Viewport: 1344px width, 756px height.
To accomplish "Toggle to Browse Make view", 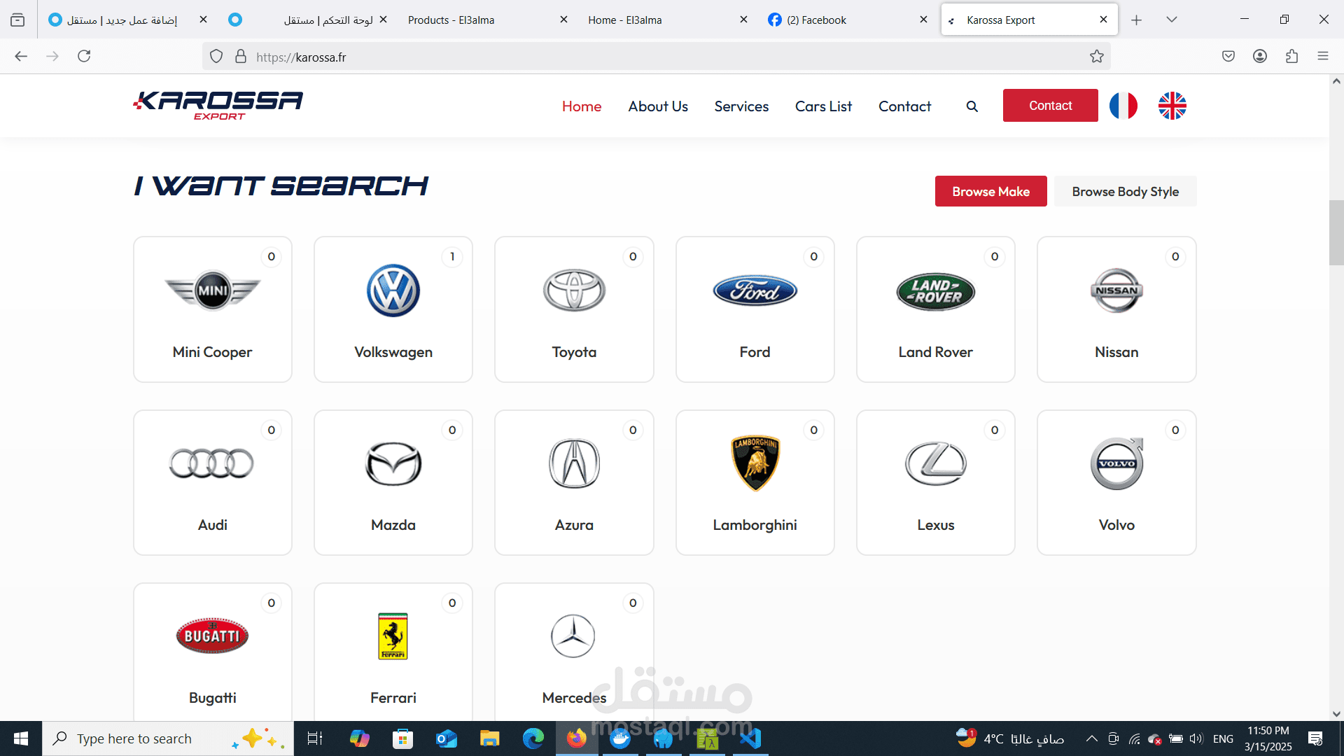I will click(990, 191).
